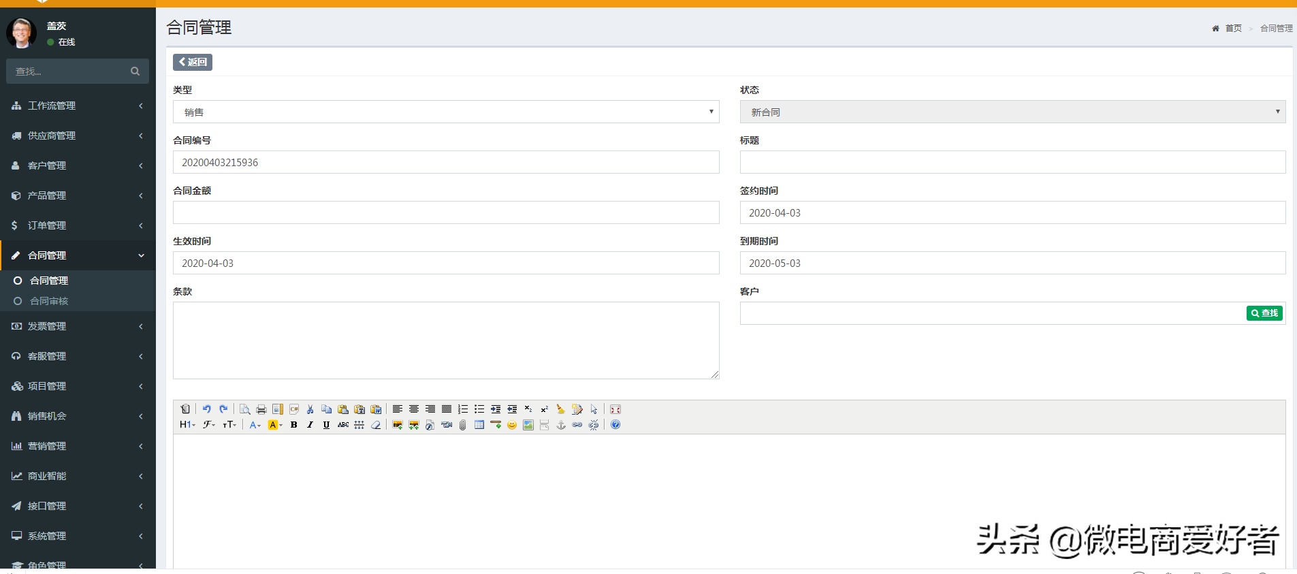1297x574 pixels.
Task: Cut selection with scissors icon
Action: click(310, 409)
